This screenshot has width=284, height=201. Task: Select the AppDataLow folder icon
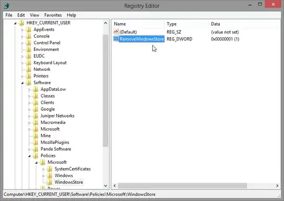(36, 89)
